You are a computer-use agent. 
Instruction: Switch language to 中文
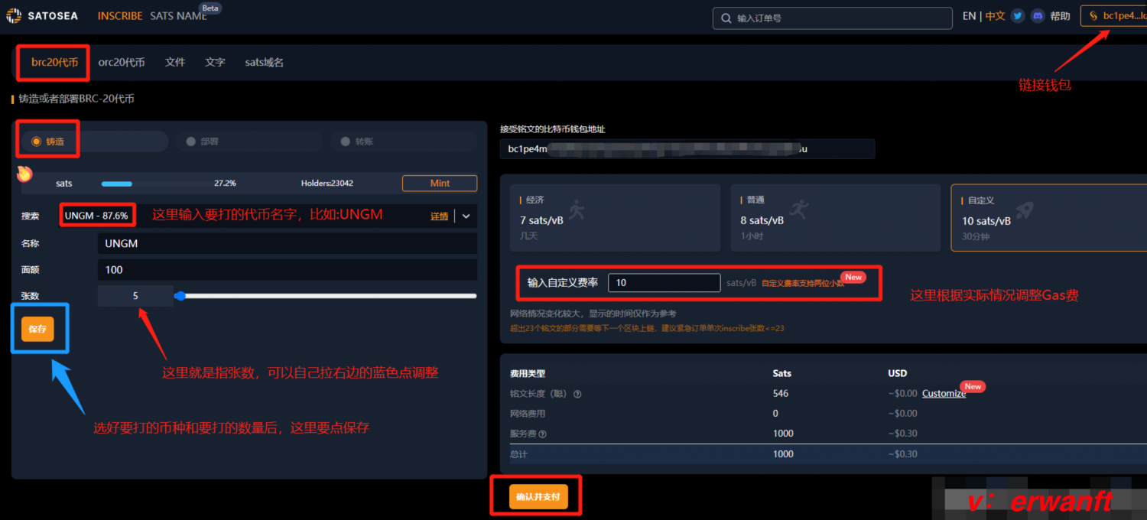[995, 16]
